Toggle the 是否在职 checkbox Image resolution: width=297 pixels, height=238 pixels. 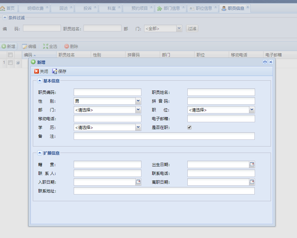(x=189, y=127)
